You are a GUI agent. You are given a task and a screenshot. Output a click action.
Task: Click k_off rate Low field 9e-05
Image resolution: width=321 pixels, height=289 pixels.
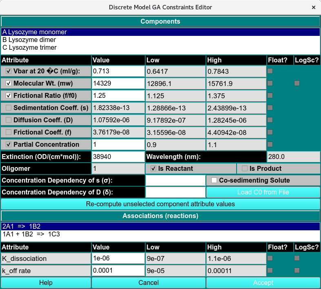[x=175, y=271]
